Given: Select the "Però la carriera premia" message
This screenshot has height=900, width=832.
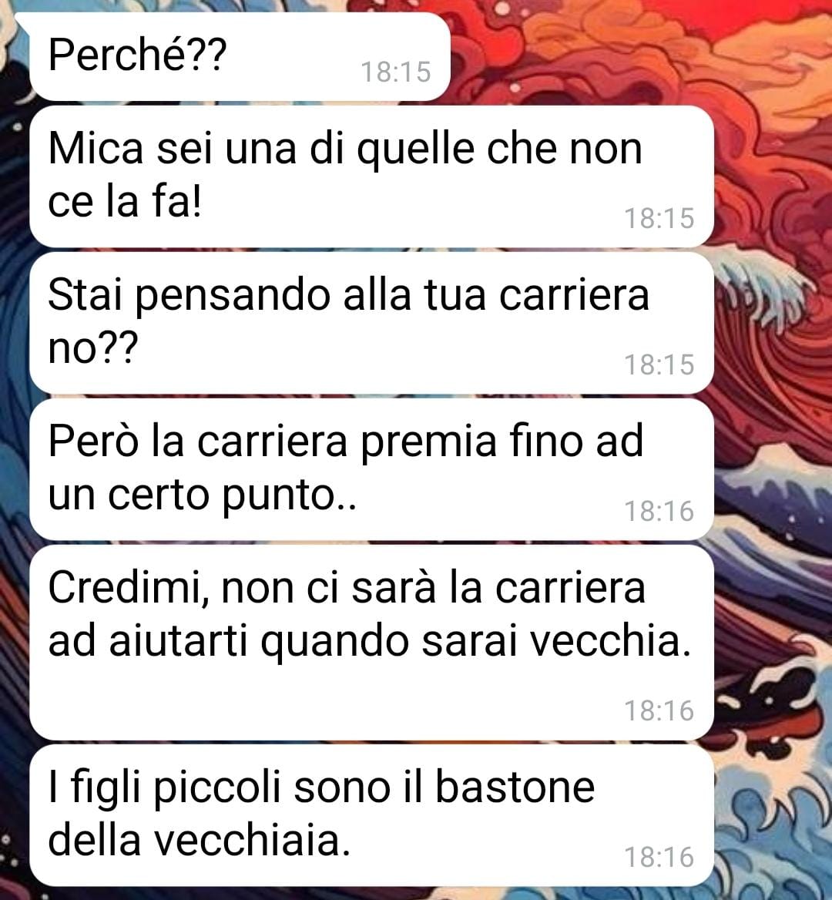Looking at the screenshot, I should click(x=371, y=469).
